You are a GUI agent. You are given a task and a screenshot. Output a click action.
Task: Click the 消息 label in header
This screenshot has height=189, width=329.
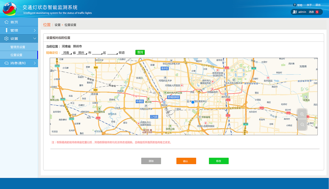tap(311, 12)
